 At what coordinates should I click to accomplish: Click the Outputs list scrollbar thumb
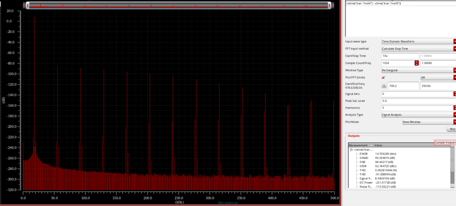(452, 160)
